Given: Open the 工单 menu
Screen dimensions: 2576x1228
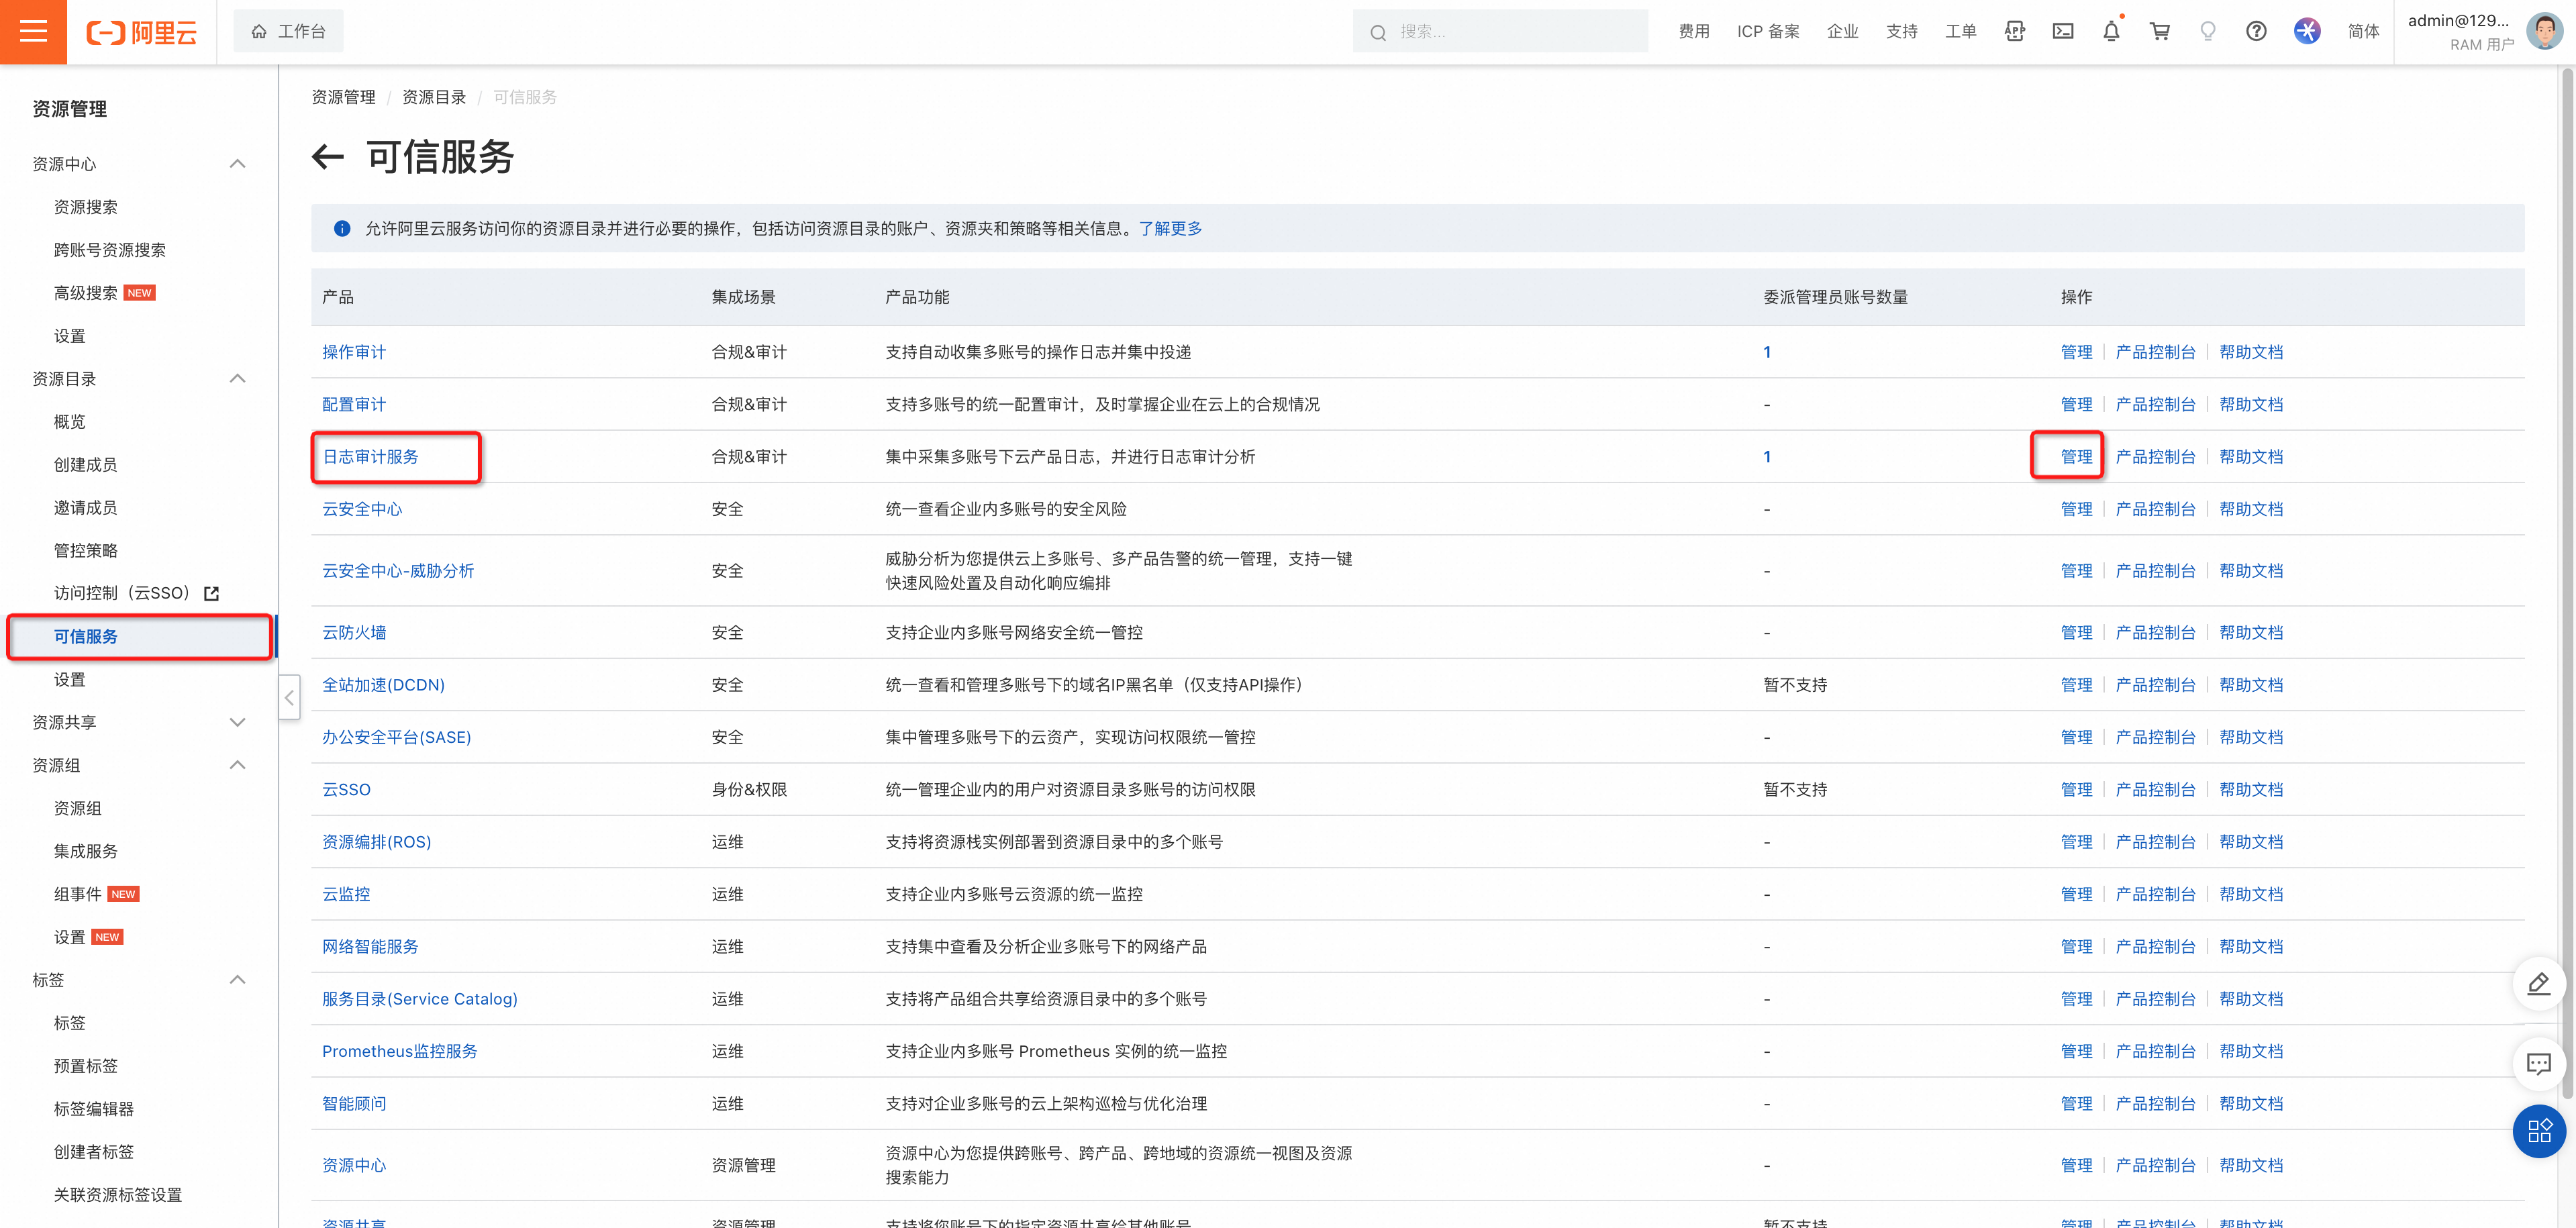Looking at the screenshot, I should click(x=1960, y=32).
